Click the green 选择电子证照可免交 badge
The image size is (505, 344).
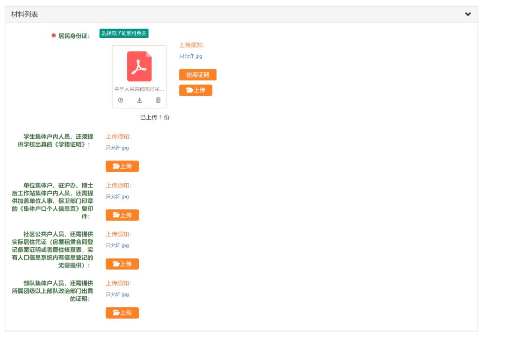click(x=124, y=34)
